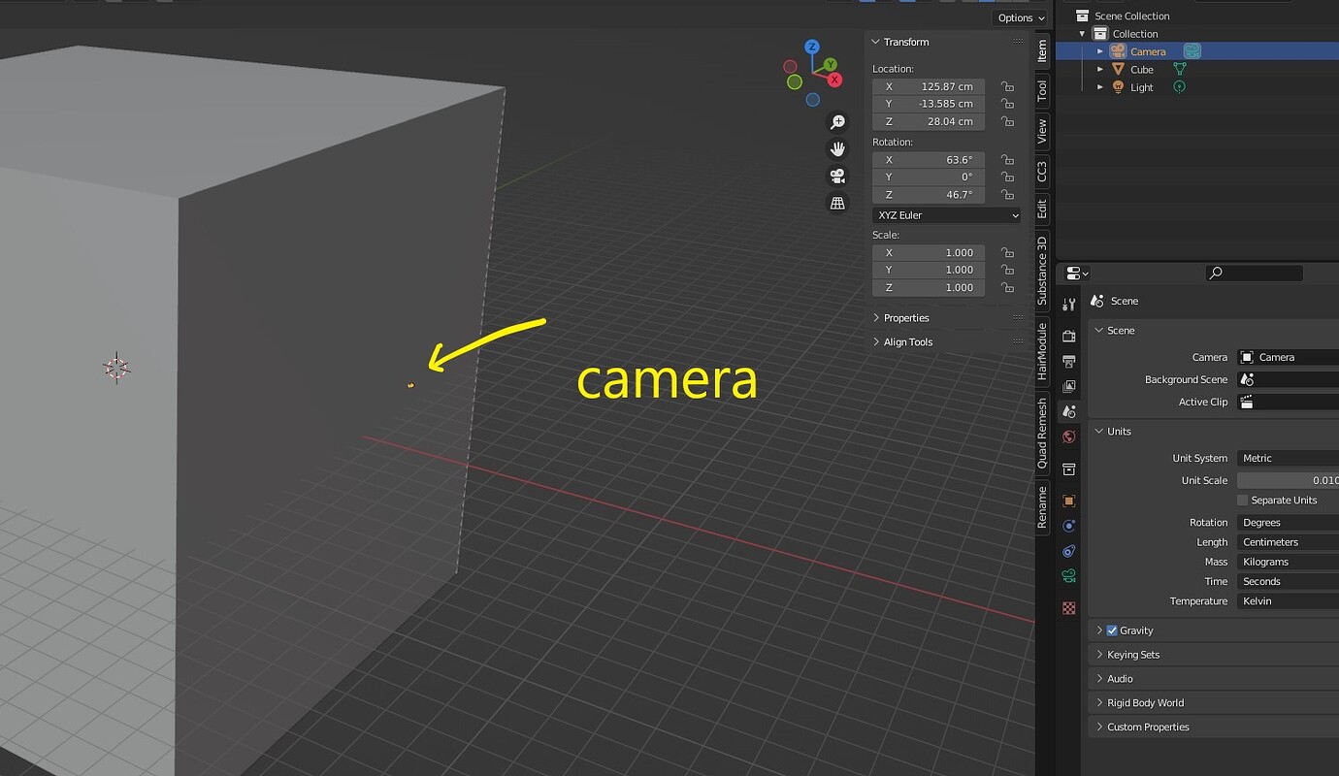The width and height of the screenshot is (1339, 776).
Task: Click the pan view hand icon
Action: pyautogui.click(x=836, y=149)
